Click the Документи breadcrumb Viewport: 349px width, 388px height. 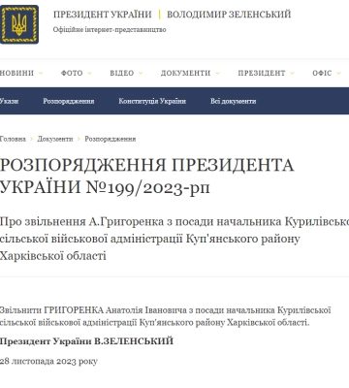pos(55,139)
